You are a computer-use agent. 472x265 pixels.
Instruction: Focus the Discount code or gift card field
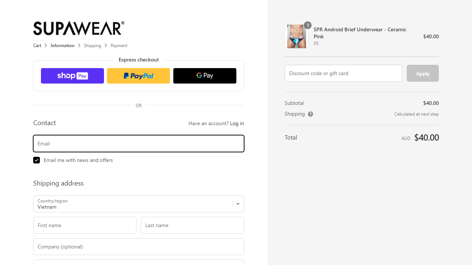(x=343, y=73)
